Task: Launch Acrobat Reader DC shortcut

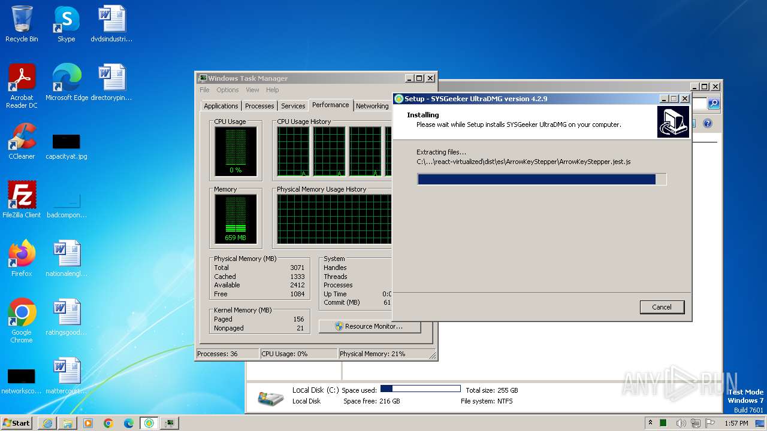Action: (x=22, y=86)
